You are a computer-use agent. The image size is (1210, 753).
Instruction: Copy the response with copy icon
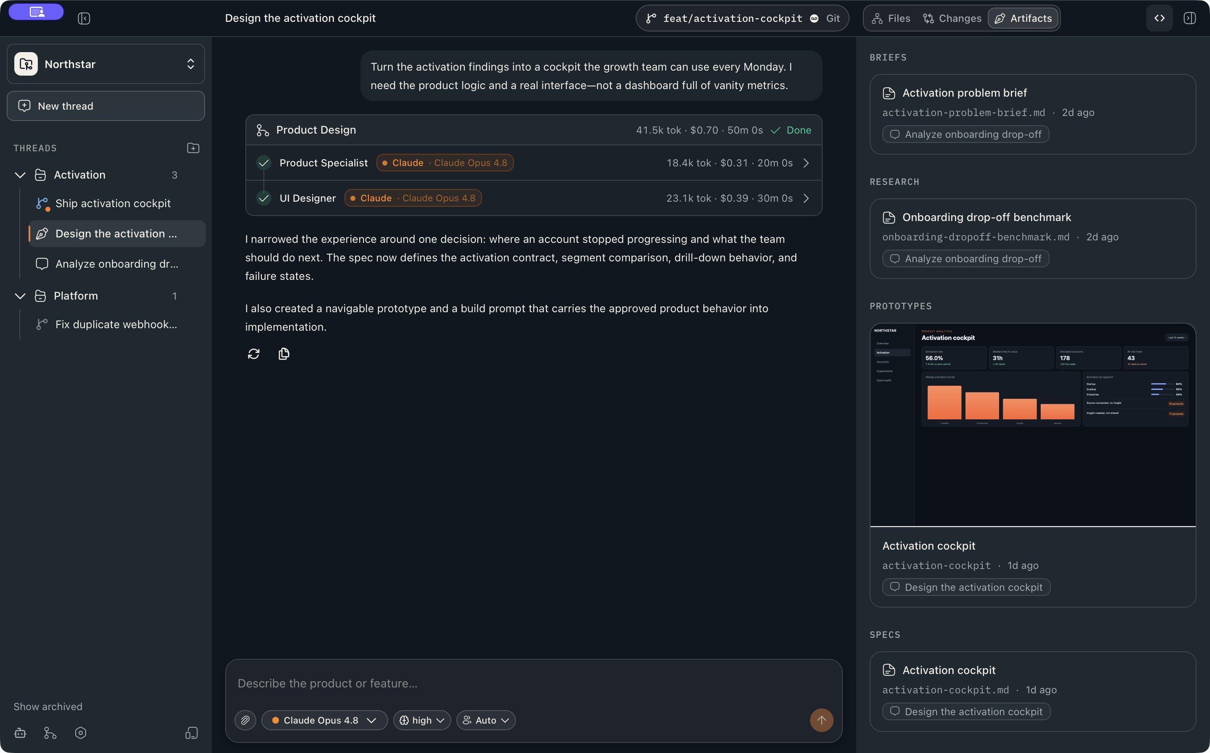coord(284,353)
